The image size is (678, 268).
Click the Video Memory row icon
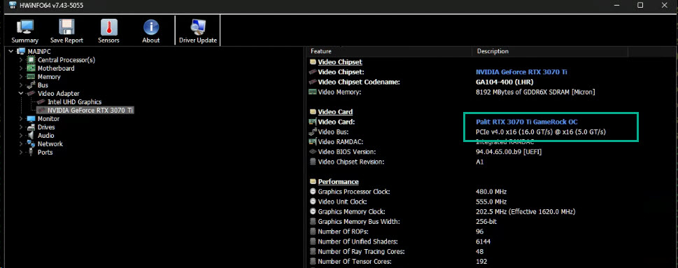click(313, 92)
